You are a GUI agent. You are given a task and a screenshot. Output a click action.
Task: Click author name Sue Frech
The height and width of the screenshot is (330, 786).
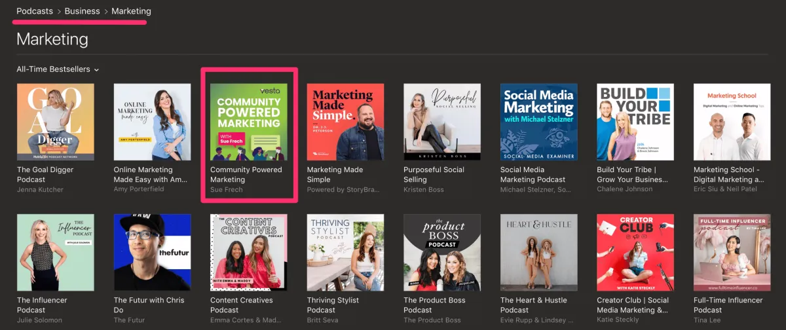[x=226, y=189]
